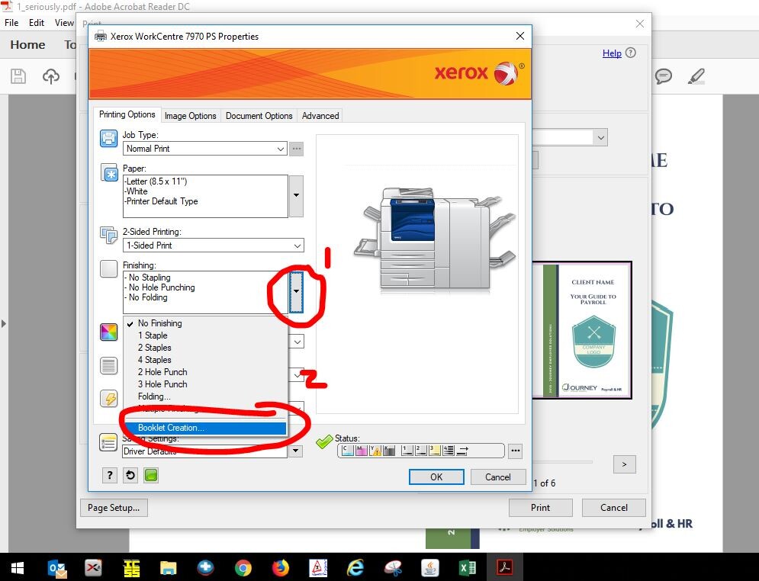The height and width of the screenshot is (581, 759).
Task: Click the green checkmark status icon
Action: coord(324,441)
